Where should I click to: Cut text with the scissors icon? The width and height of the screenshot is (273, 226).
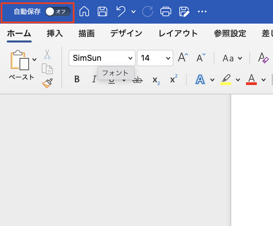[x=47, y=54]
